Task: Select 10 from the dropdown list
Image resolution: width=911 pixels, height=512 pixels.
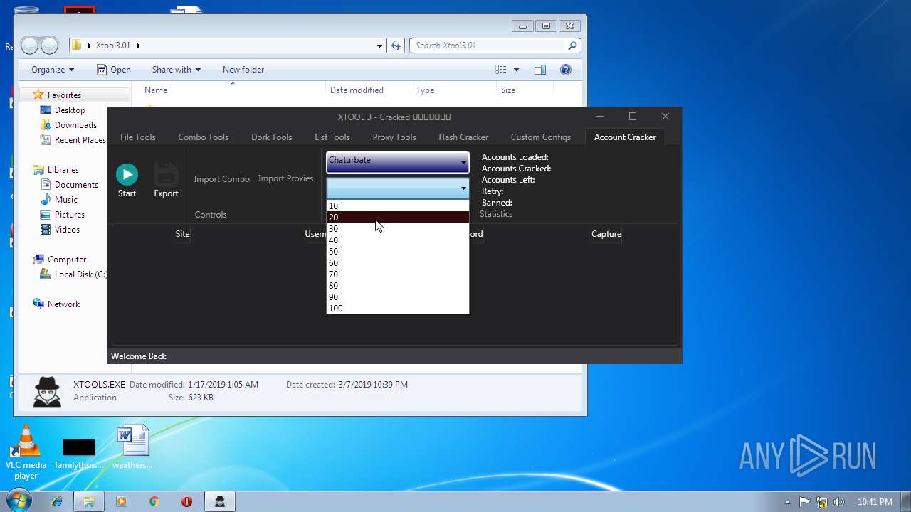Action: (x=398, y=206)
